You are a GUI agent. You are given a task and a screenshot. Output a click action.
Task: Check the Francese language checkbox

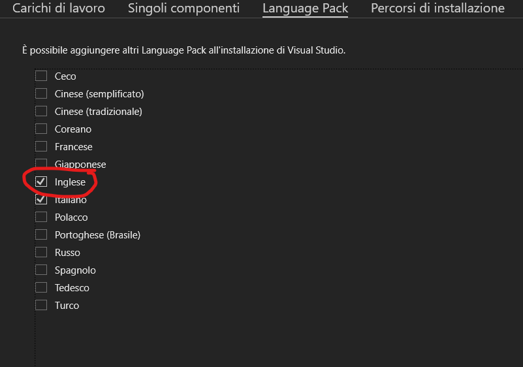41,146
